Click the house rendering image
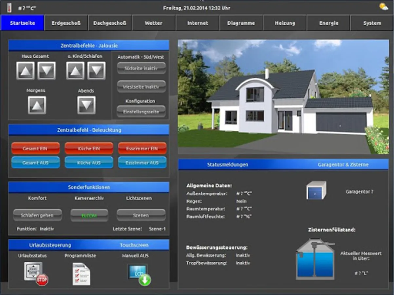394x295 pixels. (283, 97)
